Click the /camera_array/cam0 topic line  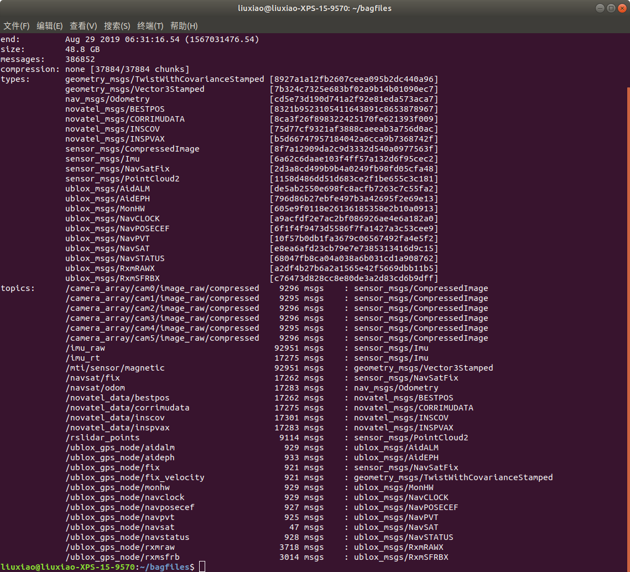click(277, 288)
